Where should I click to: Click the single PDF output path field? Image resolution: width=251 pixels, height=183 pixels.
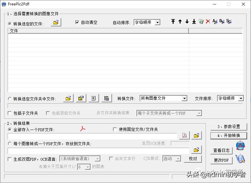tap(92, 136)
